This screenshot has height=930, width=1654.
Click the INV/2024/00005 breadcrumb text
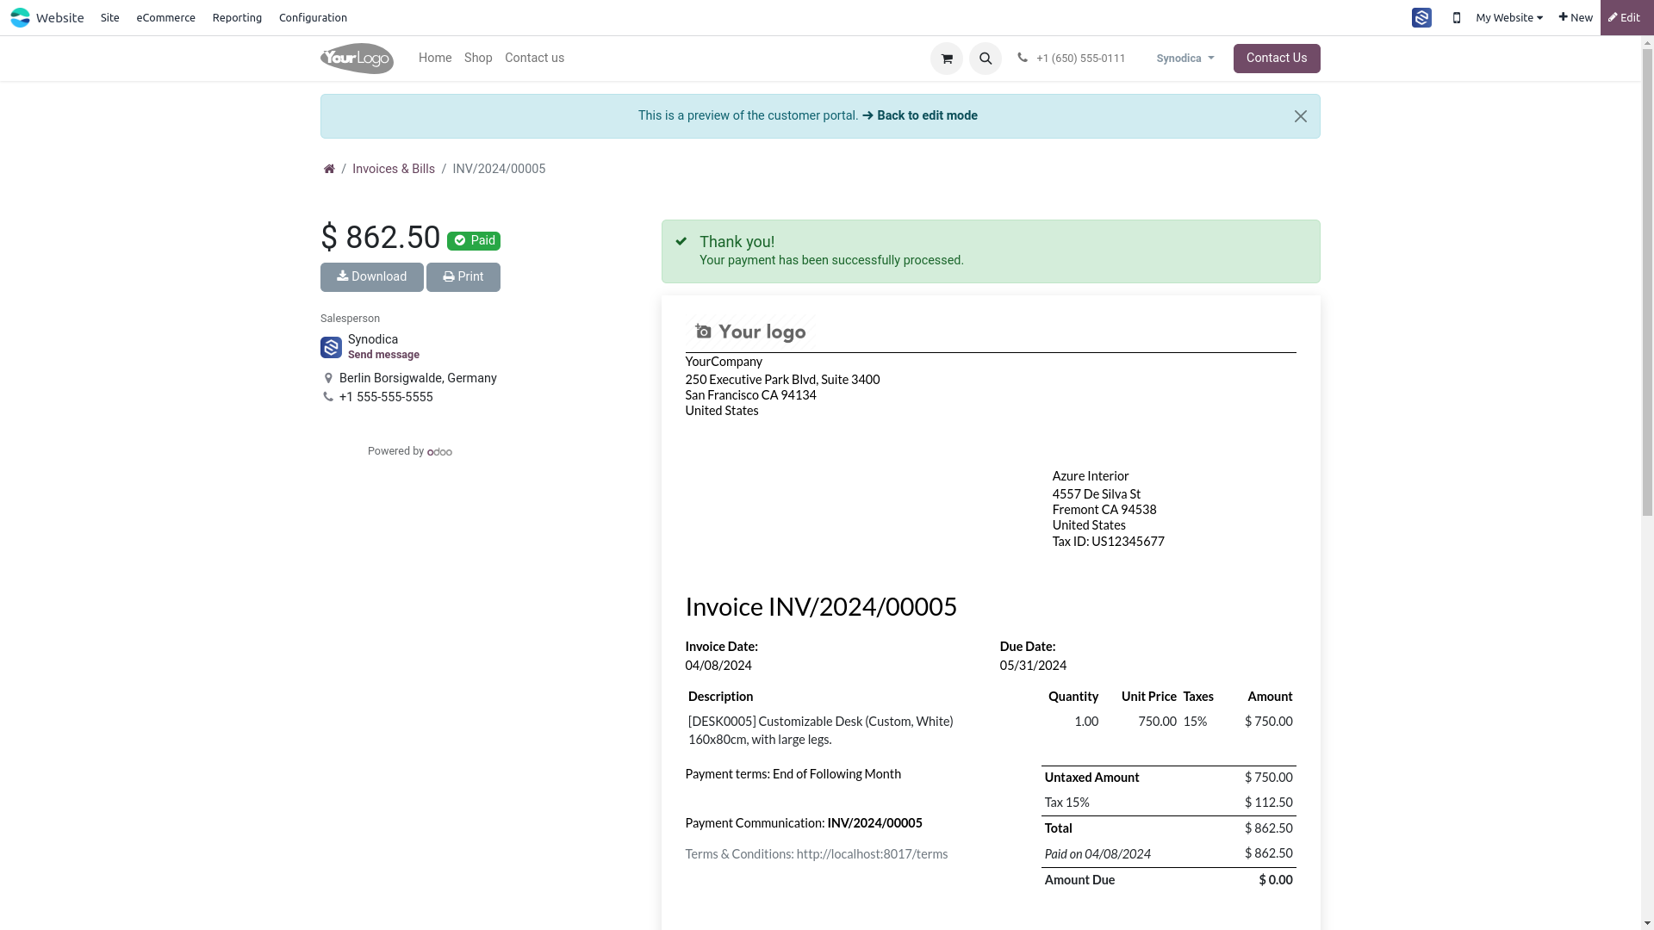[x=499, y=169]
